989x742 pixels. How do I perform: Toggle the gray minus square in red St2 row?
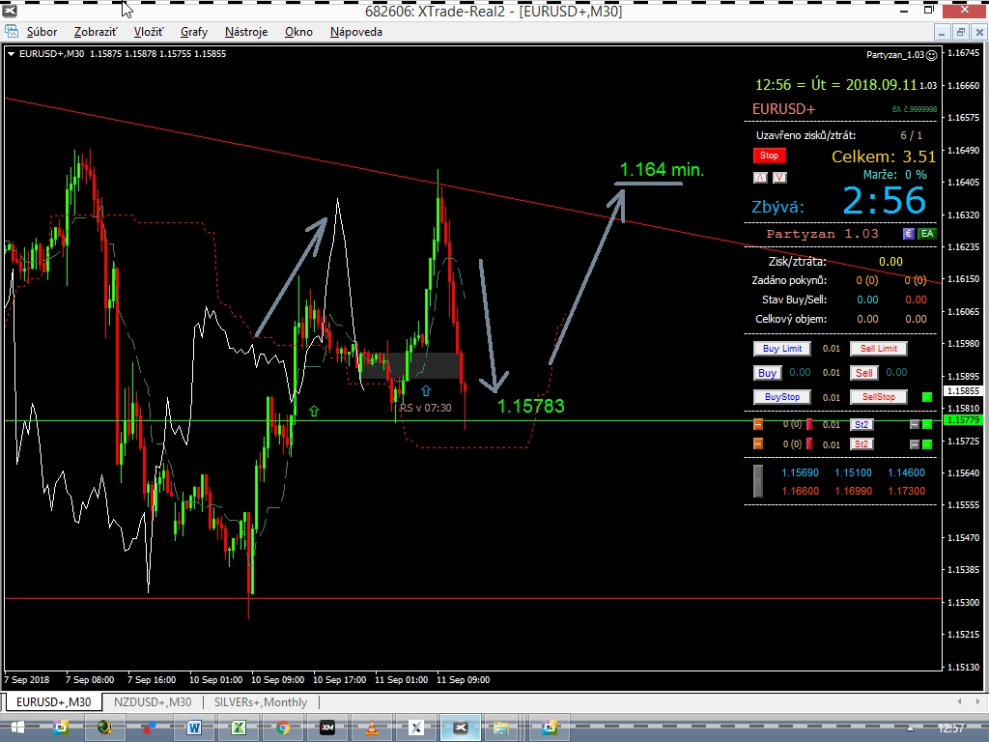coord(915,444)
